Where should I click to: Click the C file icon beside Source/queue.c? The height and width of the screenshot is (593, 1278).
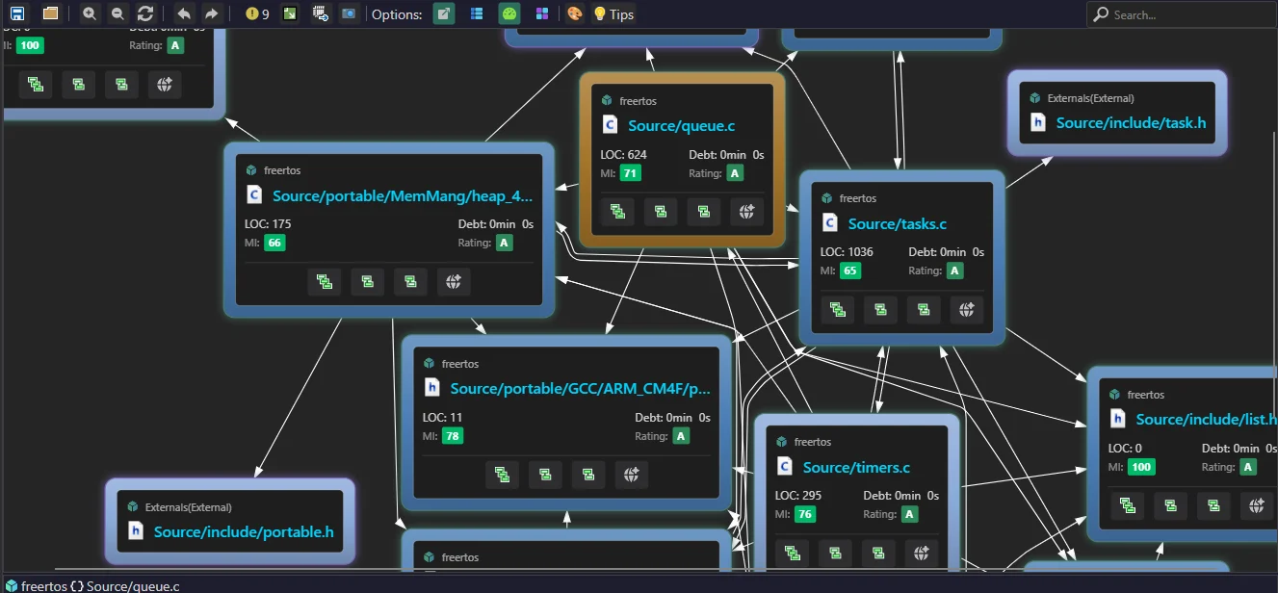tap(610, 125)
